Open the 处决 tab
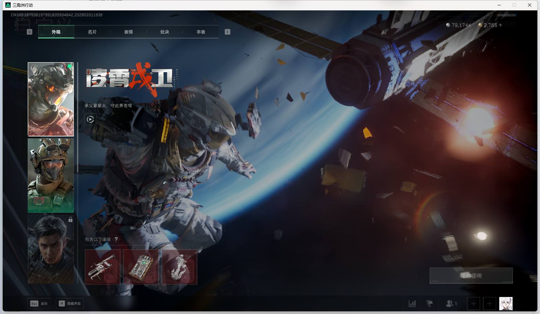 click(x=164, y=32)
